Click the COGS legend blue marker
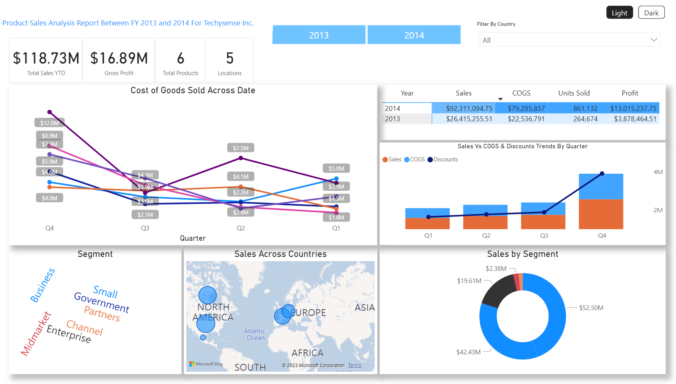Viewport: 676px width, 384px height. coord(407,160)
